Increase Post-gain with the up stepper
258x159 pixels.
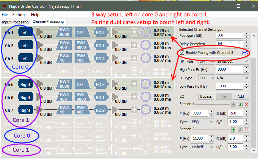(x=246, y=34)
